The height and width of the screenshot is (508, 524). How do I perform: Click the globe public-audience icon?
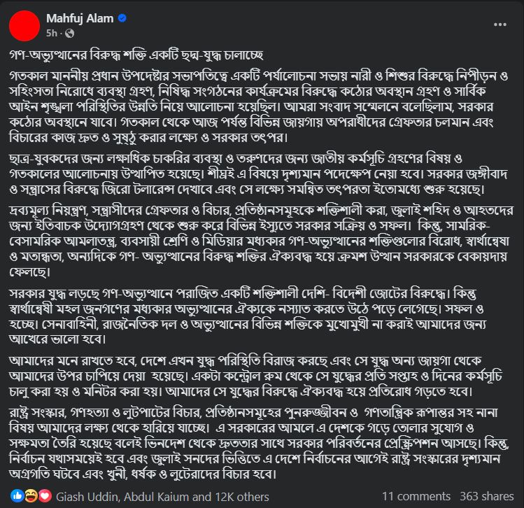coord(69,33)
